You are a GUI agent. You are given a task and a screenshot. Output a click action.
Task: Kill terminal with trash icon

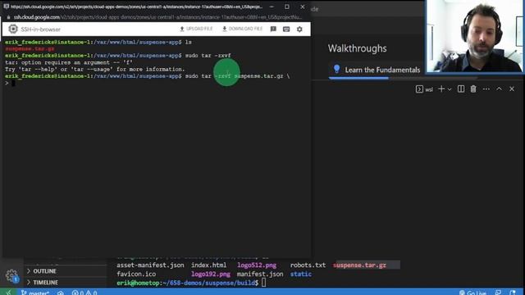pyautogui.click(x=473, y=89)
